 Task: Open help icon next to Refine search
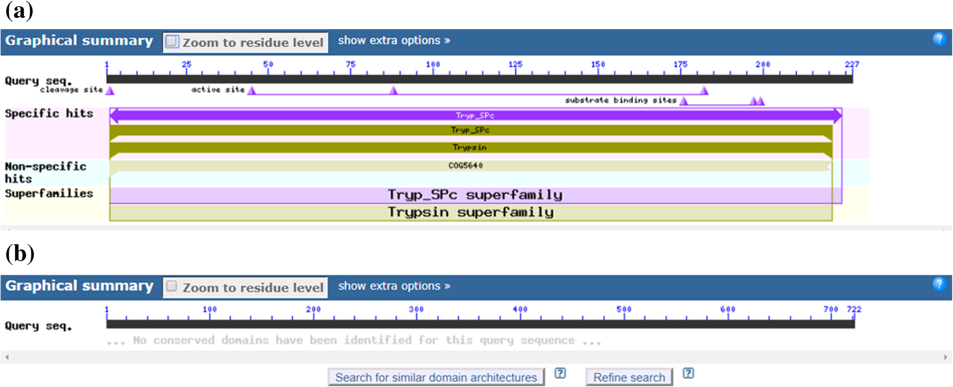[x=688, y=373]
